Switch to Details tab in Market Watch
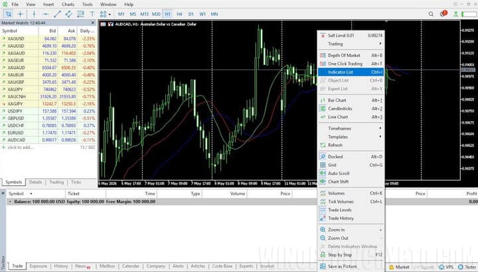 tap(35, 182)
